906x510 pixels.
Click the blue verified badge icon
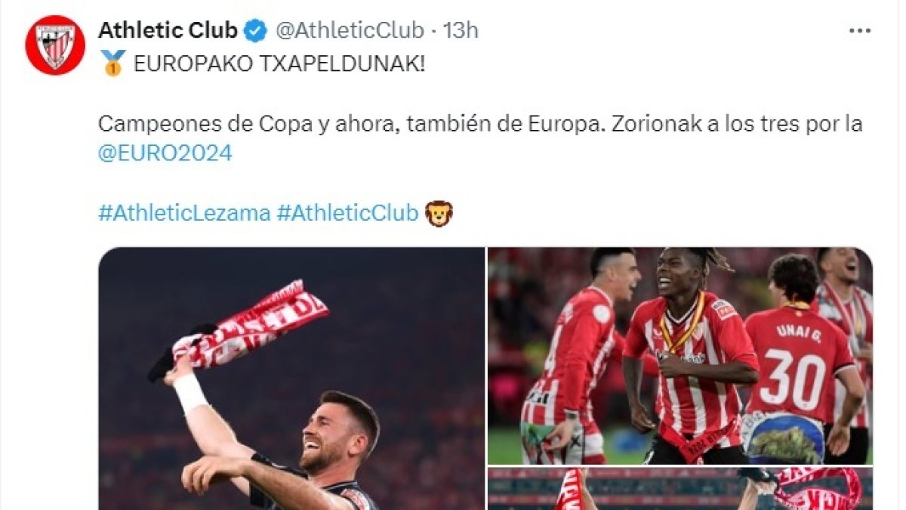pyautogui.click(x=256, y=30)
